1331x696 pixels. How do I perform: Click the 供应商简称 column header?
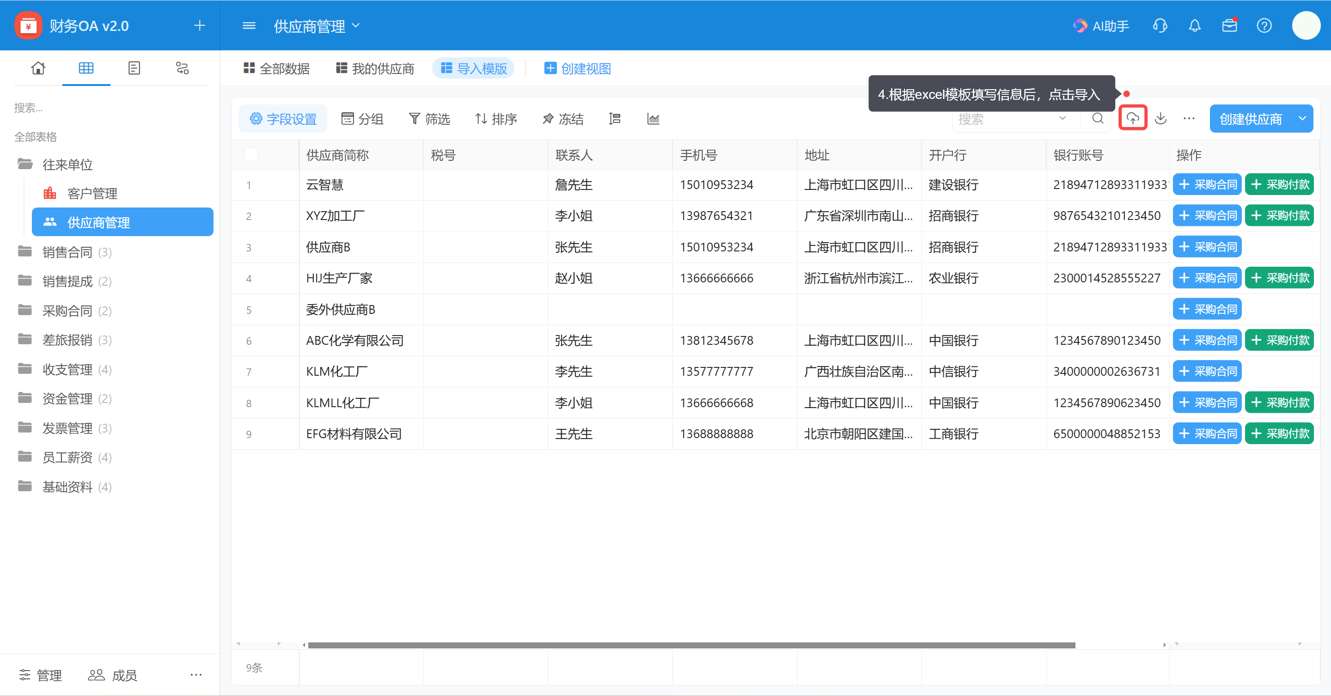click(x=361, y=154)
